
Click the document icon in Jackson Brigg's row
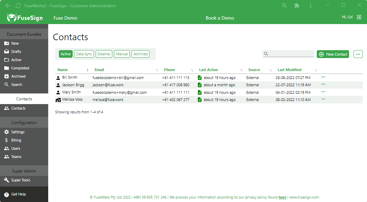click(200, 85)
